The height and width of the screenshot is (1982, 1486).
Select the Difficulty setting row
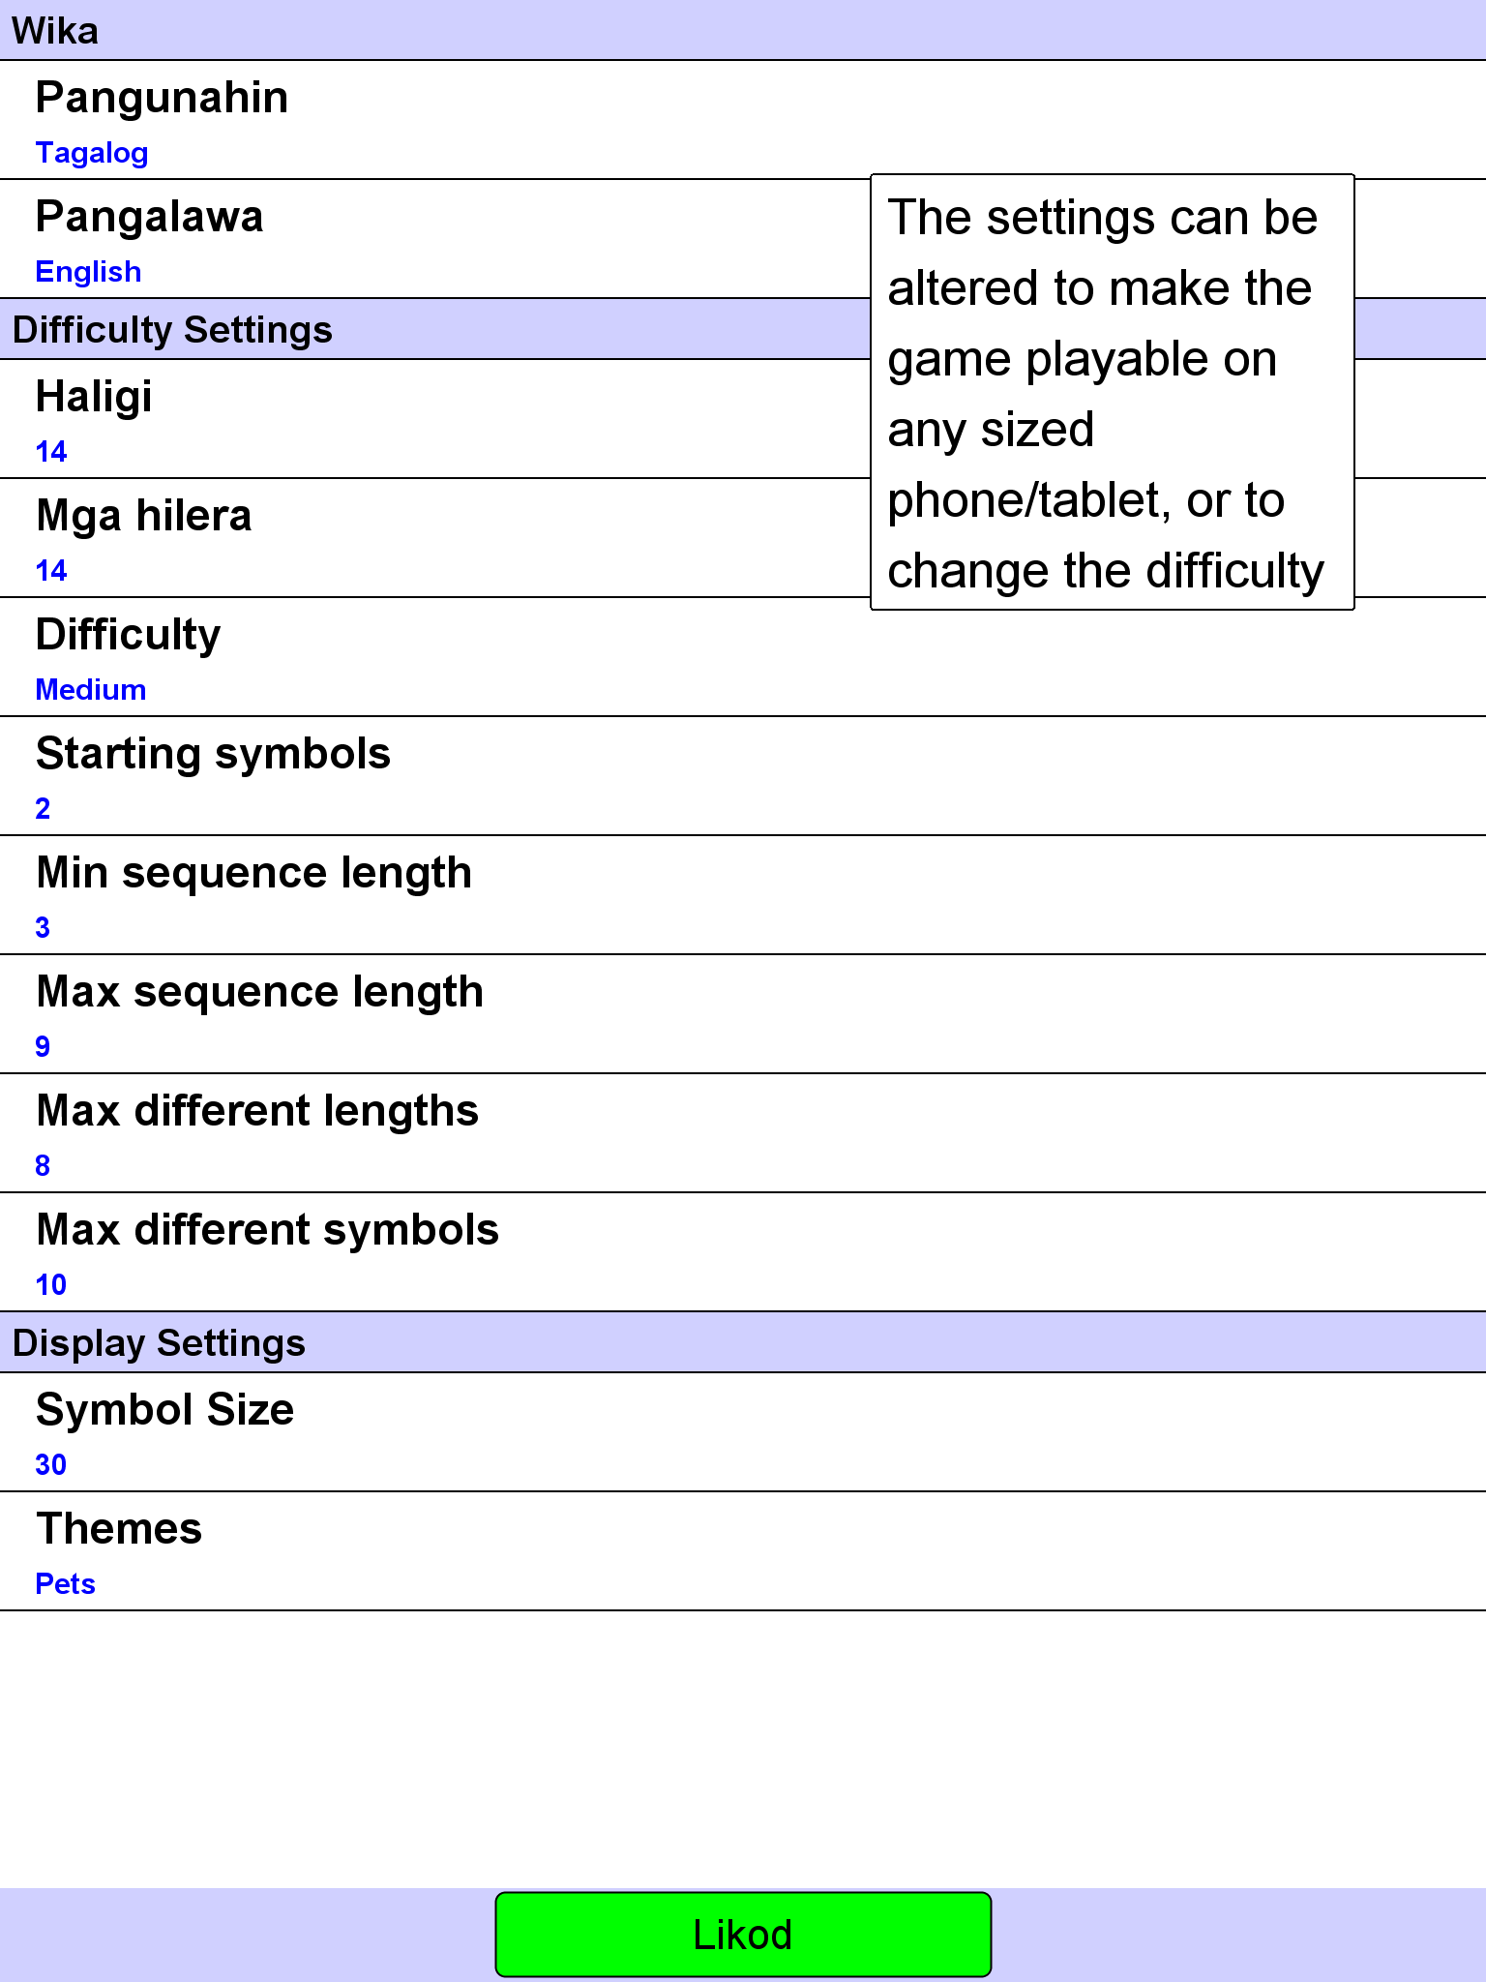[743, 657]
